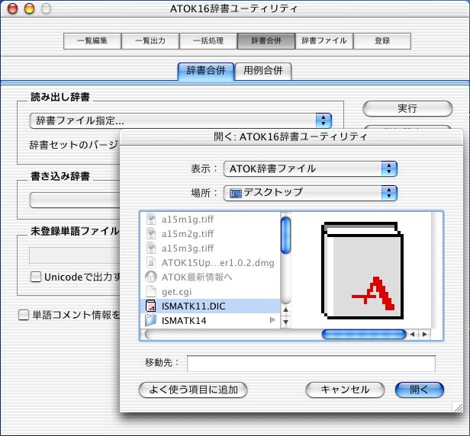Viewport: 470px width, 436px height.
Task: Click the 実行 button
Action: point(407,108)
